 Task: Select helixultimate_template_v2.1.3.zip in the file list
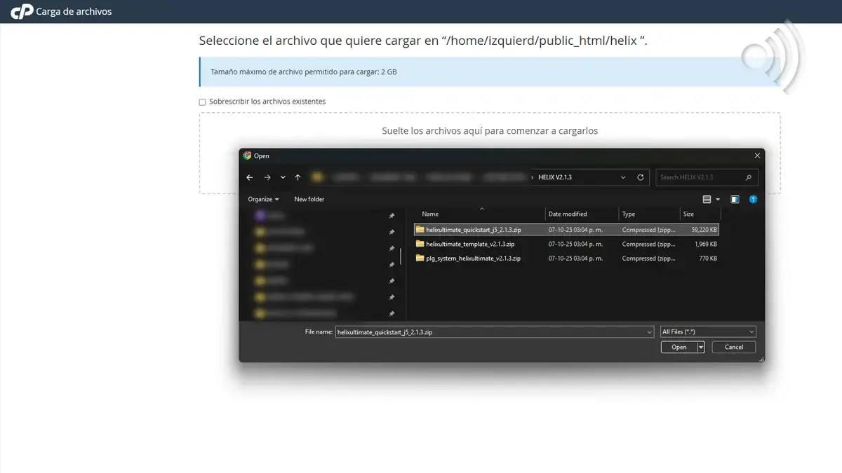474,244
